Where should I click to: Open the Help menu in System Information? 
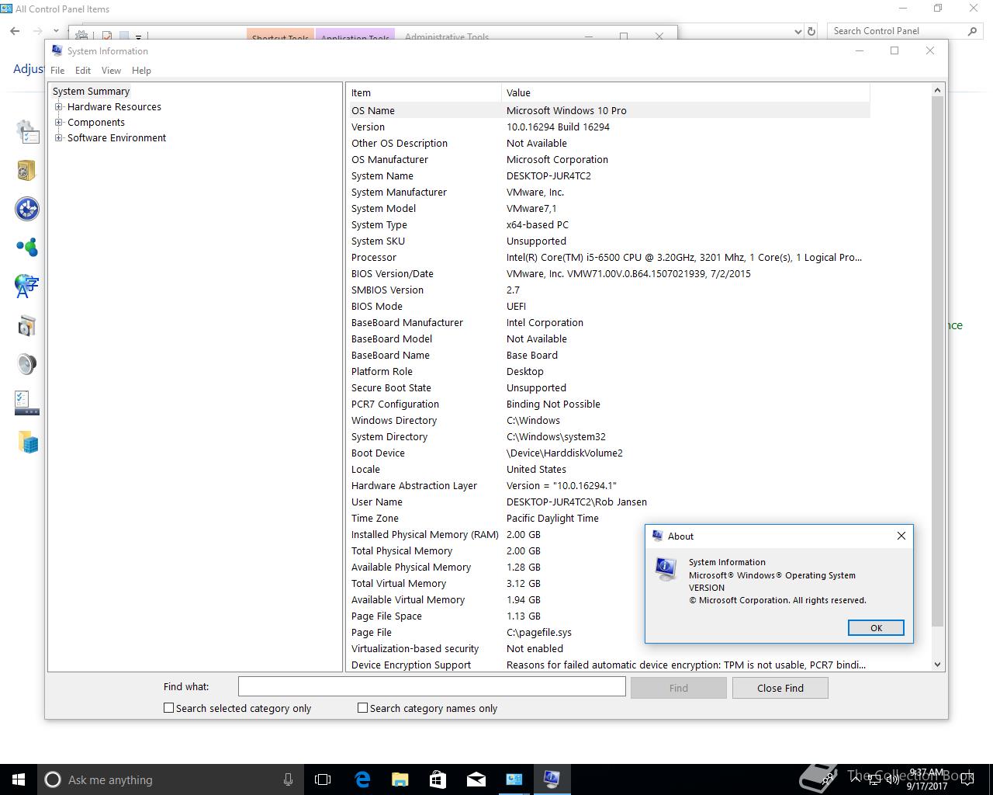pyautogui.click(x=141, y=71)
